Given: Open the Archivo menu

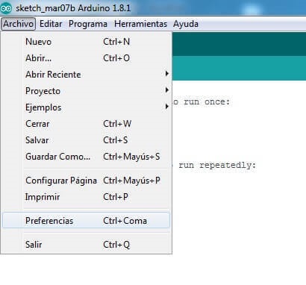Looking at the screenshot, I should click(x=18, y=24).
